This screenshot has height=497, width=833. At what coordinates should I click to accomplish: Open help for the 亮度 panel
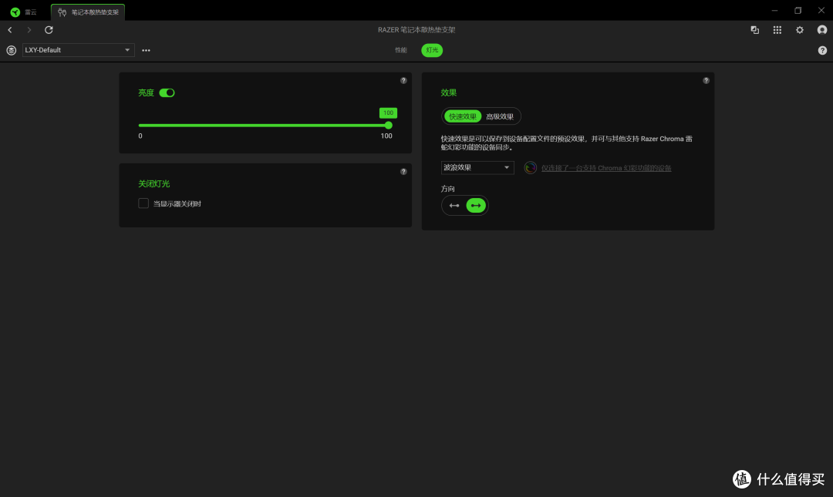(x=403, y=81)
